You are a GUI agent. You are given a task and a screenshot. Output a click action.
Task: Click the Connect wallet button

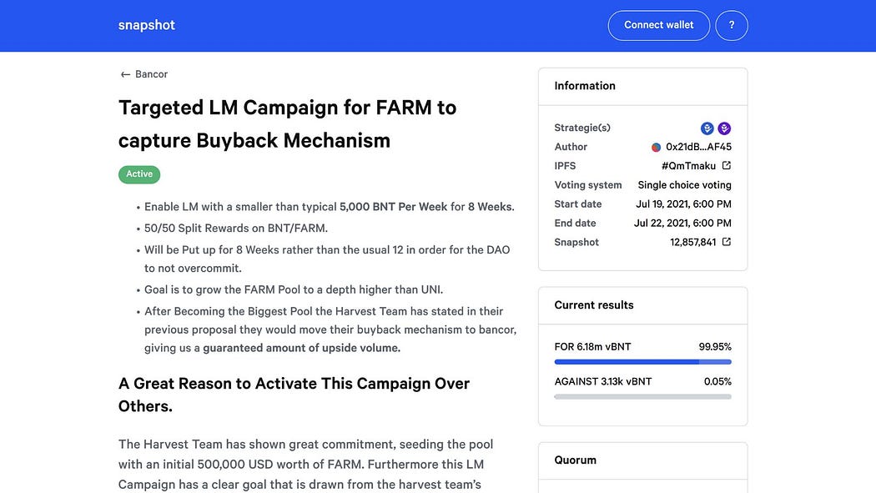[658, 25]
